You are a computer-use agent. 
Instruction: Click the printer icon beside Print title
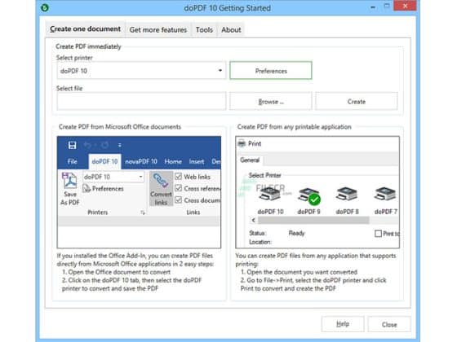[x=242, y=143]
